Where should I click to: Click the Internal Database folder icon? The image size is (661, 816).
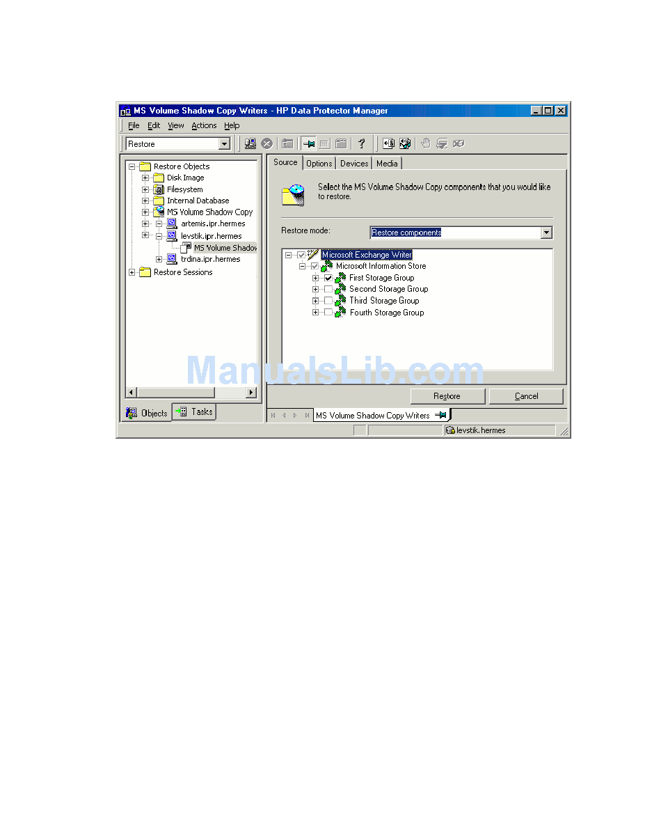point(159,201)
